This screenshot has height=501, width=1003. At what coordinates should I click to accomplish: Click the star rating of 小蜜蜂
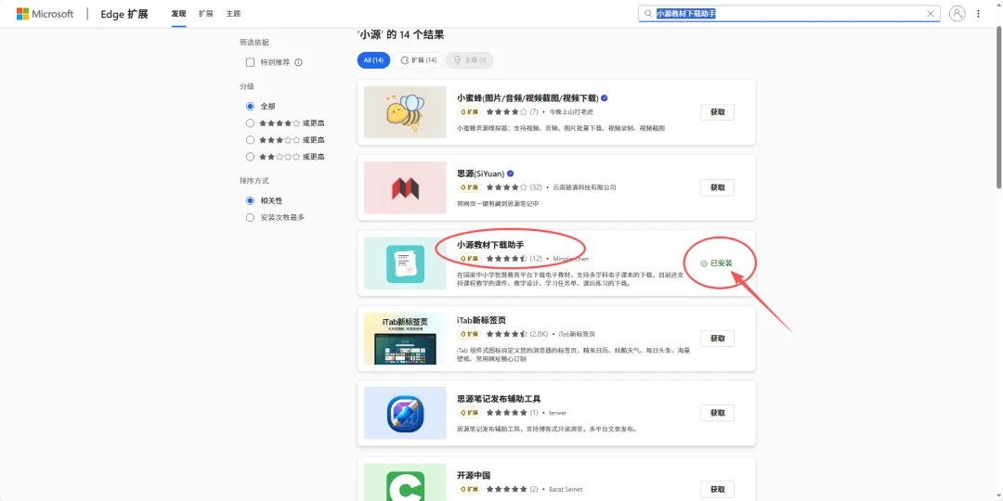pyautogui.click(x=507, y=112)
